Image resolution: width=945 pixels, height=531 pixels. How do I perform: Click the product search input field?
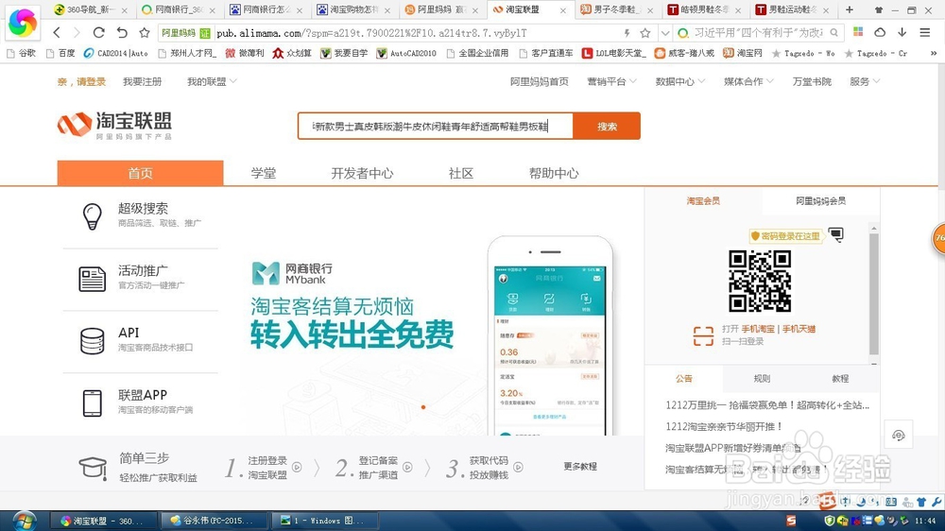coord(435,126)
